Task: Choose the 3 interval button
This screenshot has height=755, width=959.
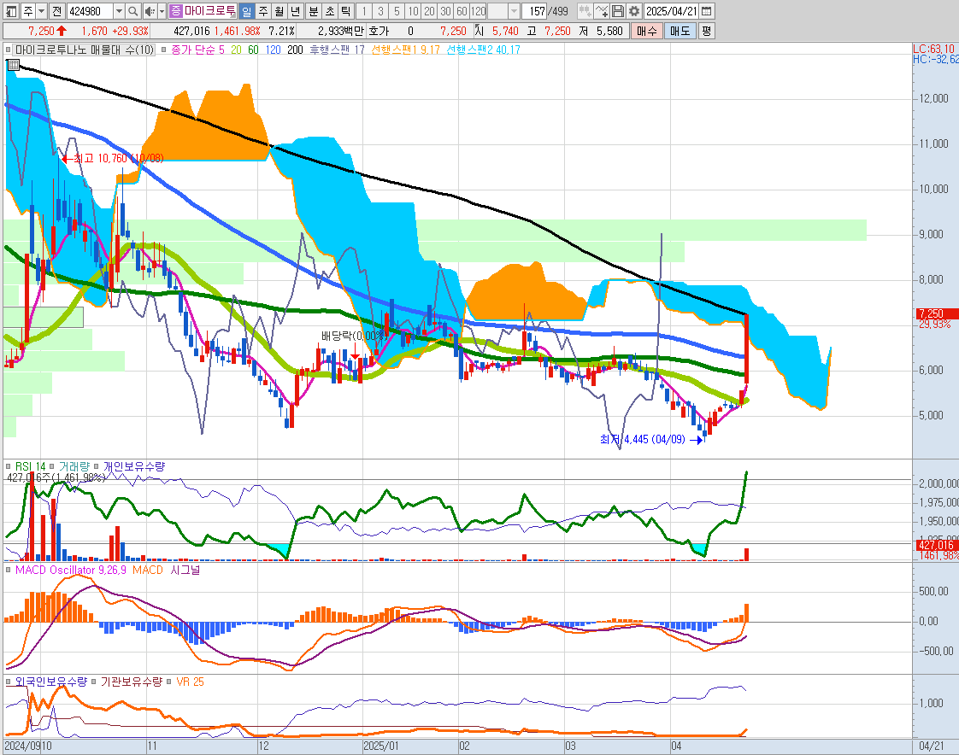Action: (x=380, y=11)
